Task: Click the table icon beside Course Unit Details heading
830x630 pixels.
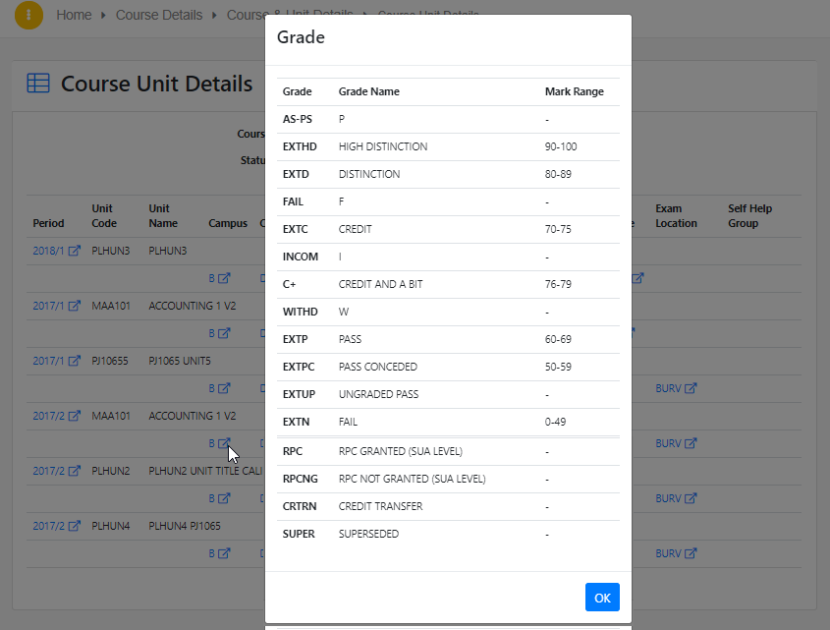Action: (37, 84)
